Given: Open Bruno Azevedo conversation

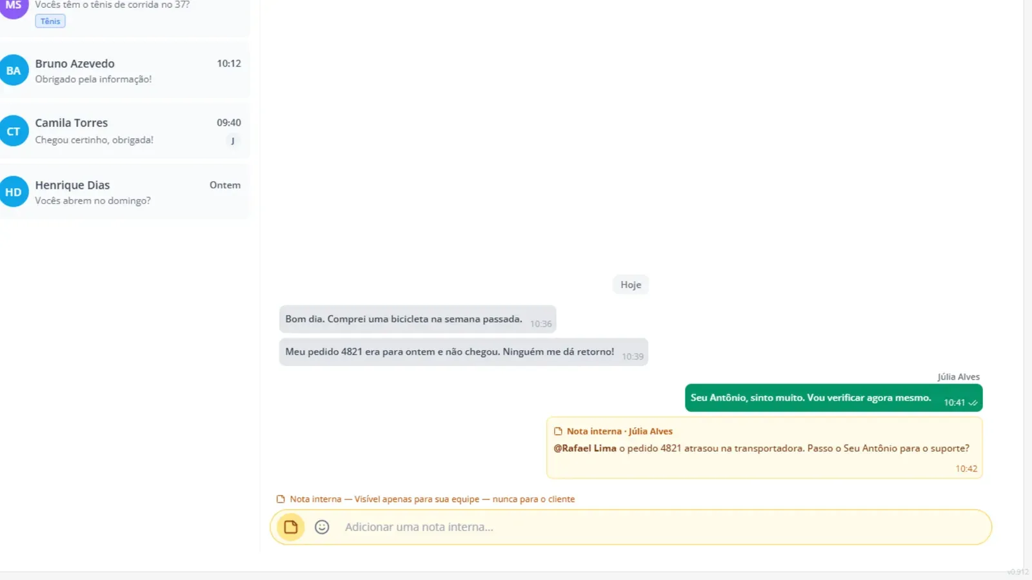Looking at the screenshot, I should tap(124, 71).
